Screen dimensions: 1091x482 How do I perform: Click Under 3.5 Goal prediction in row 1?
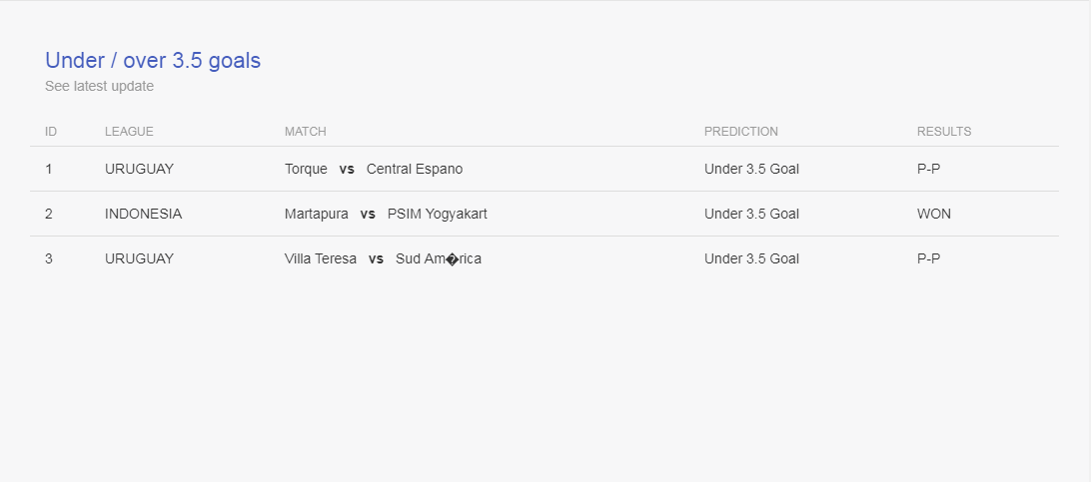pyautogui.click(x=751, y=169)
